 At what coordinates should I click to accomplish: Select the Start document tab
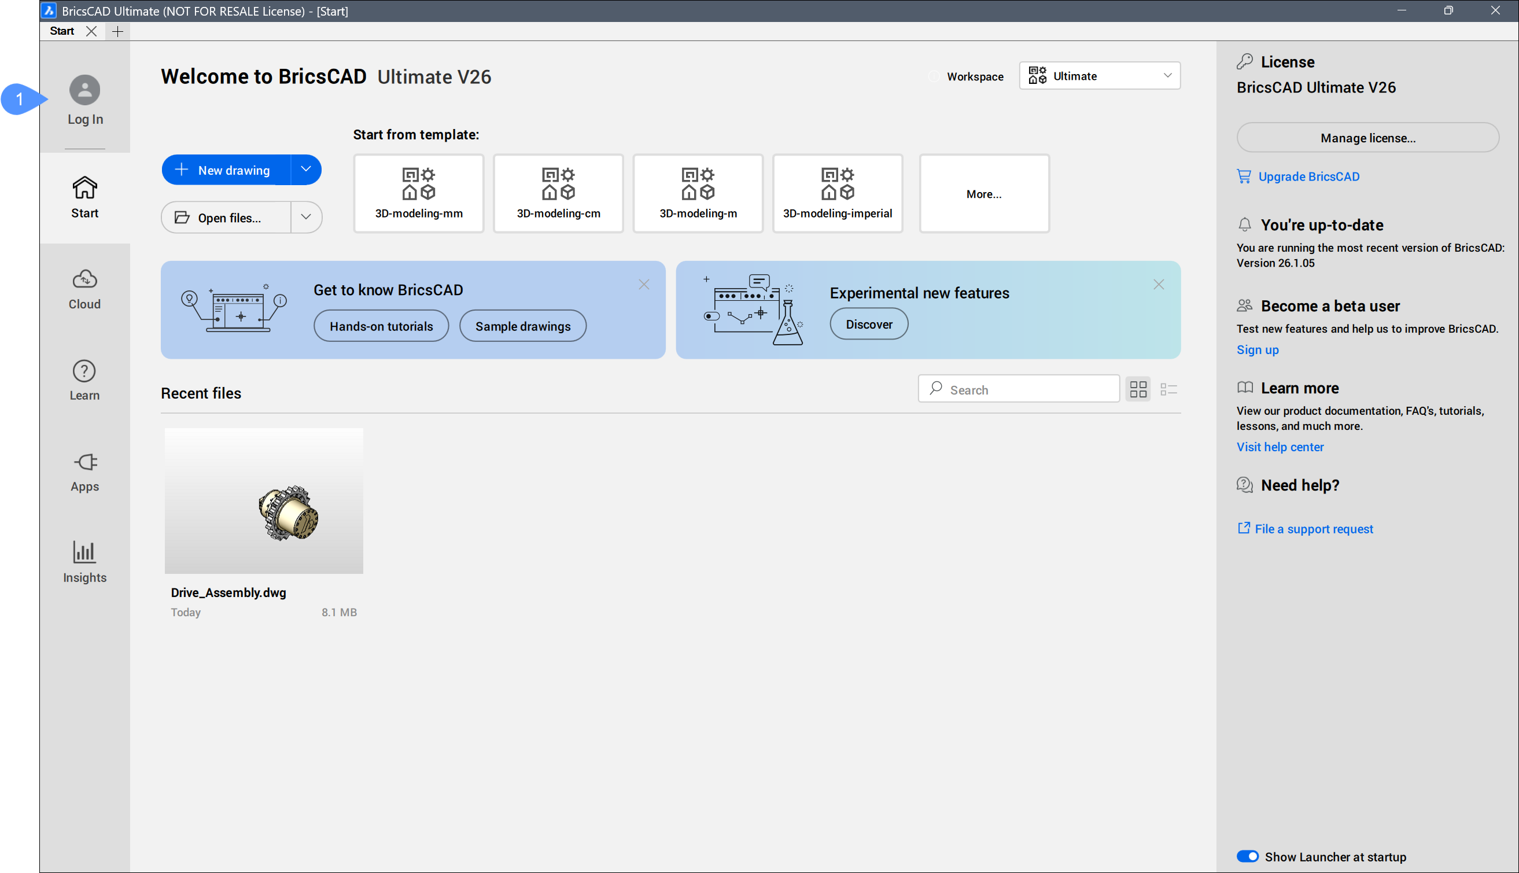point(62,31)
